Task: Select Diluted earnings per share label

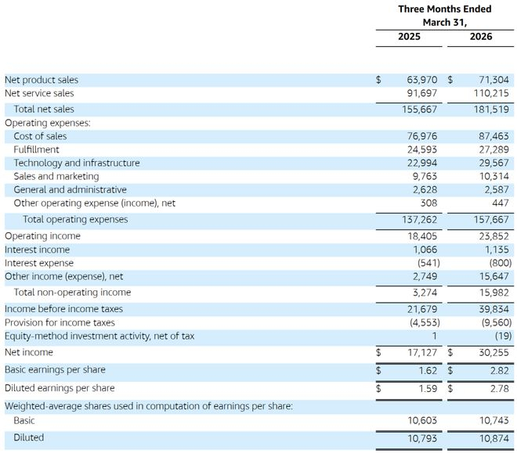Action: 60,388
